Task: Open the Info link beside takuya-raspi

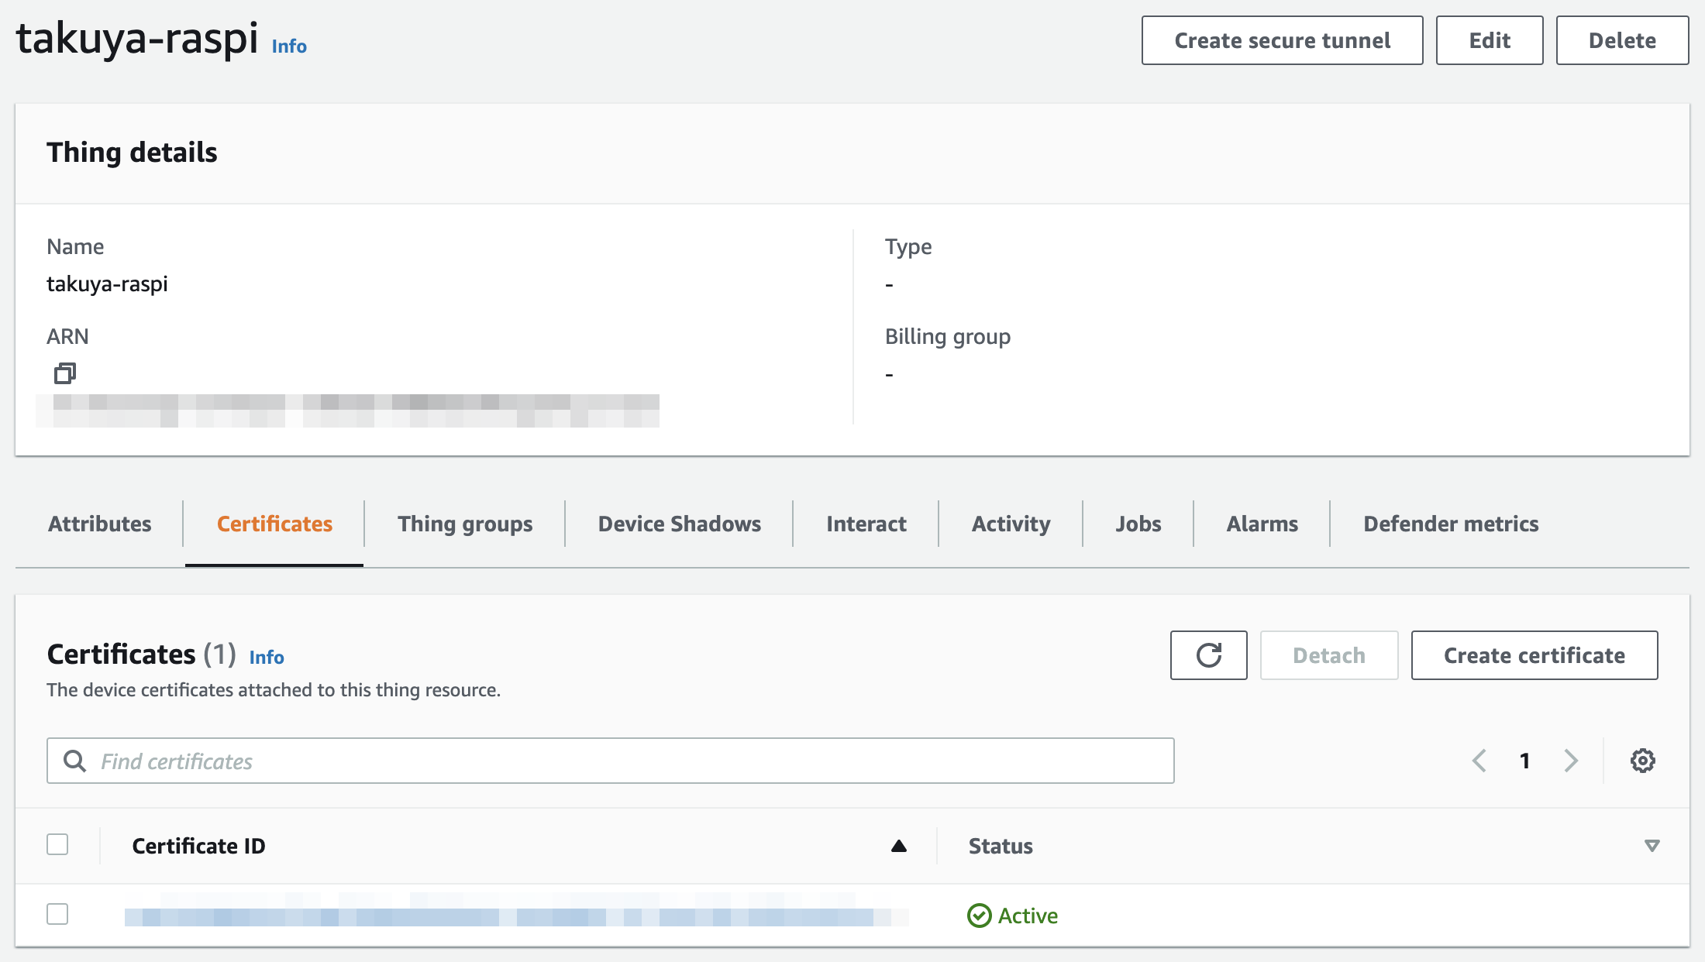Action: tap(288, 46)
